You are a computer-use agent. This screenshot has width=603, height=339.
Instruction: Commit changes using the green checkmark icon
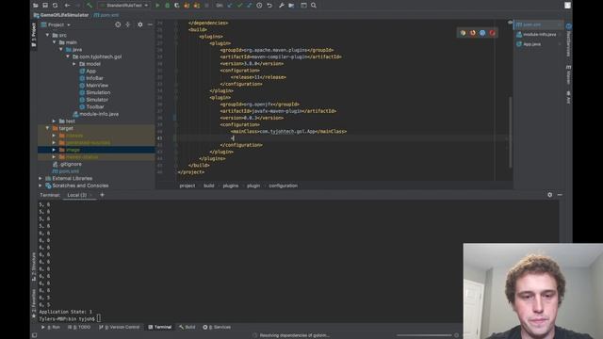(x=239, y=6)
